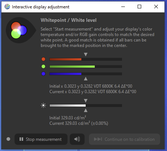Click the up arrow marker below blue bar
167x151 pixels.
click(86, 79)
